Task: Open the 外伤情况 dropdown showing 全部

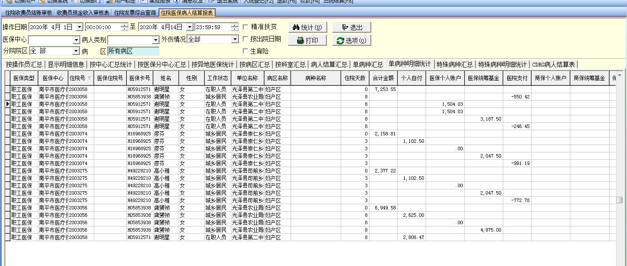Action: click(x=234, y=40)
